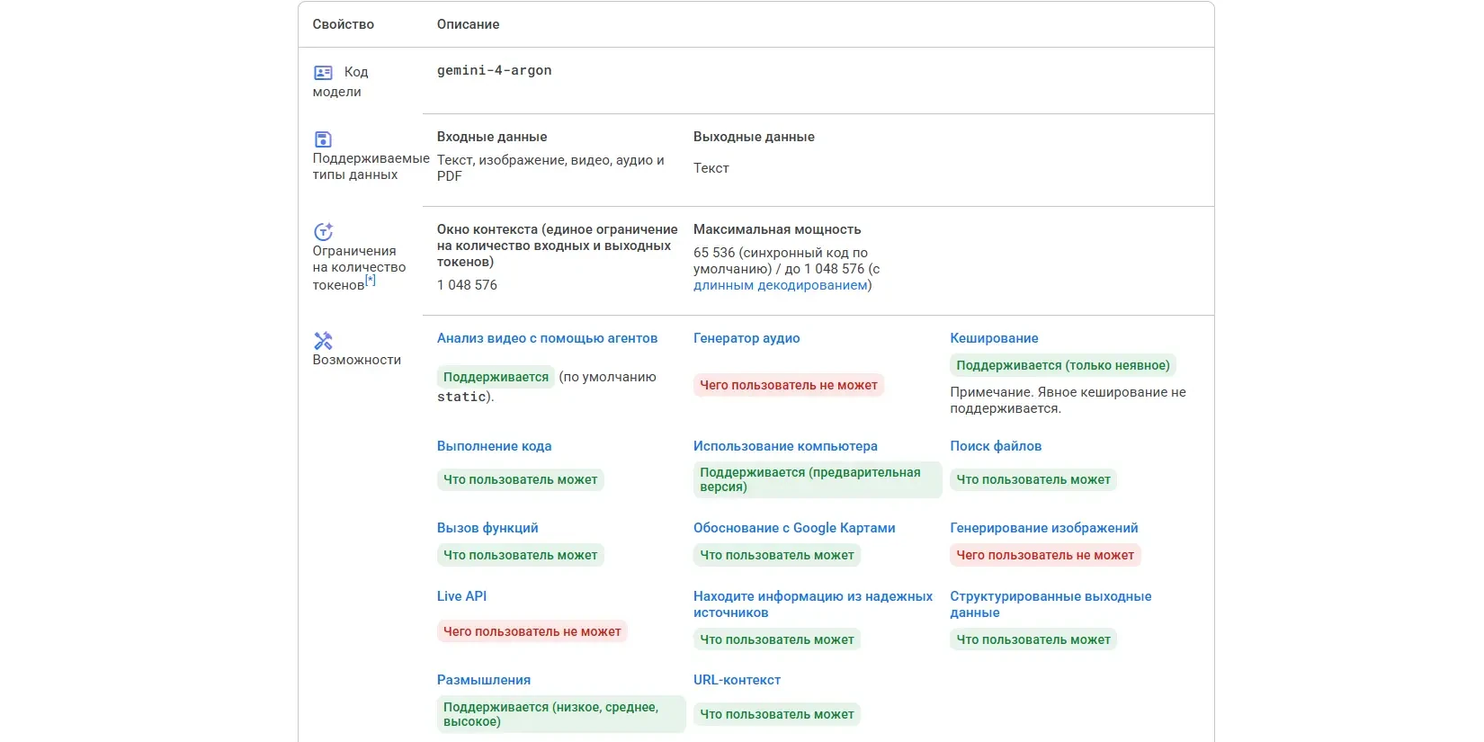Open 'Обоснование с Google Картами' link
Viewport: 1484px width, 742px height.
pyautogui.click(x=794, y=528)
